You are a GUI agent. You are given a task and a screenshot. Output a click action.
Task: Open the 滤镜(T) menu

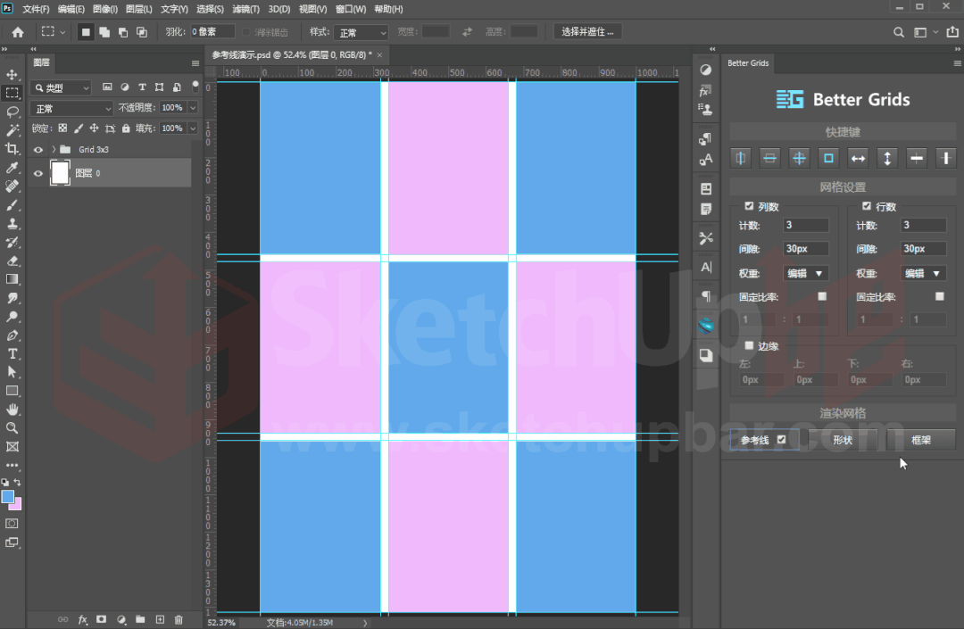coord(246,9)
